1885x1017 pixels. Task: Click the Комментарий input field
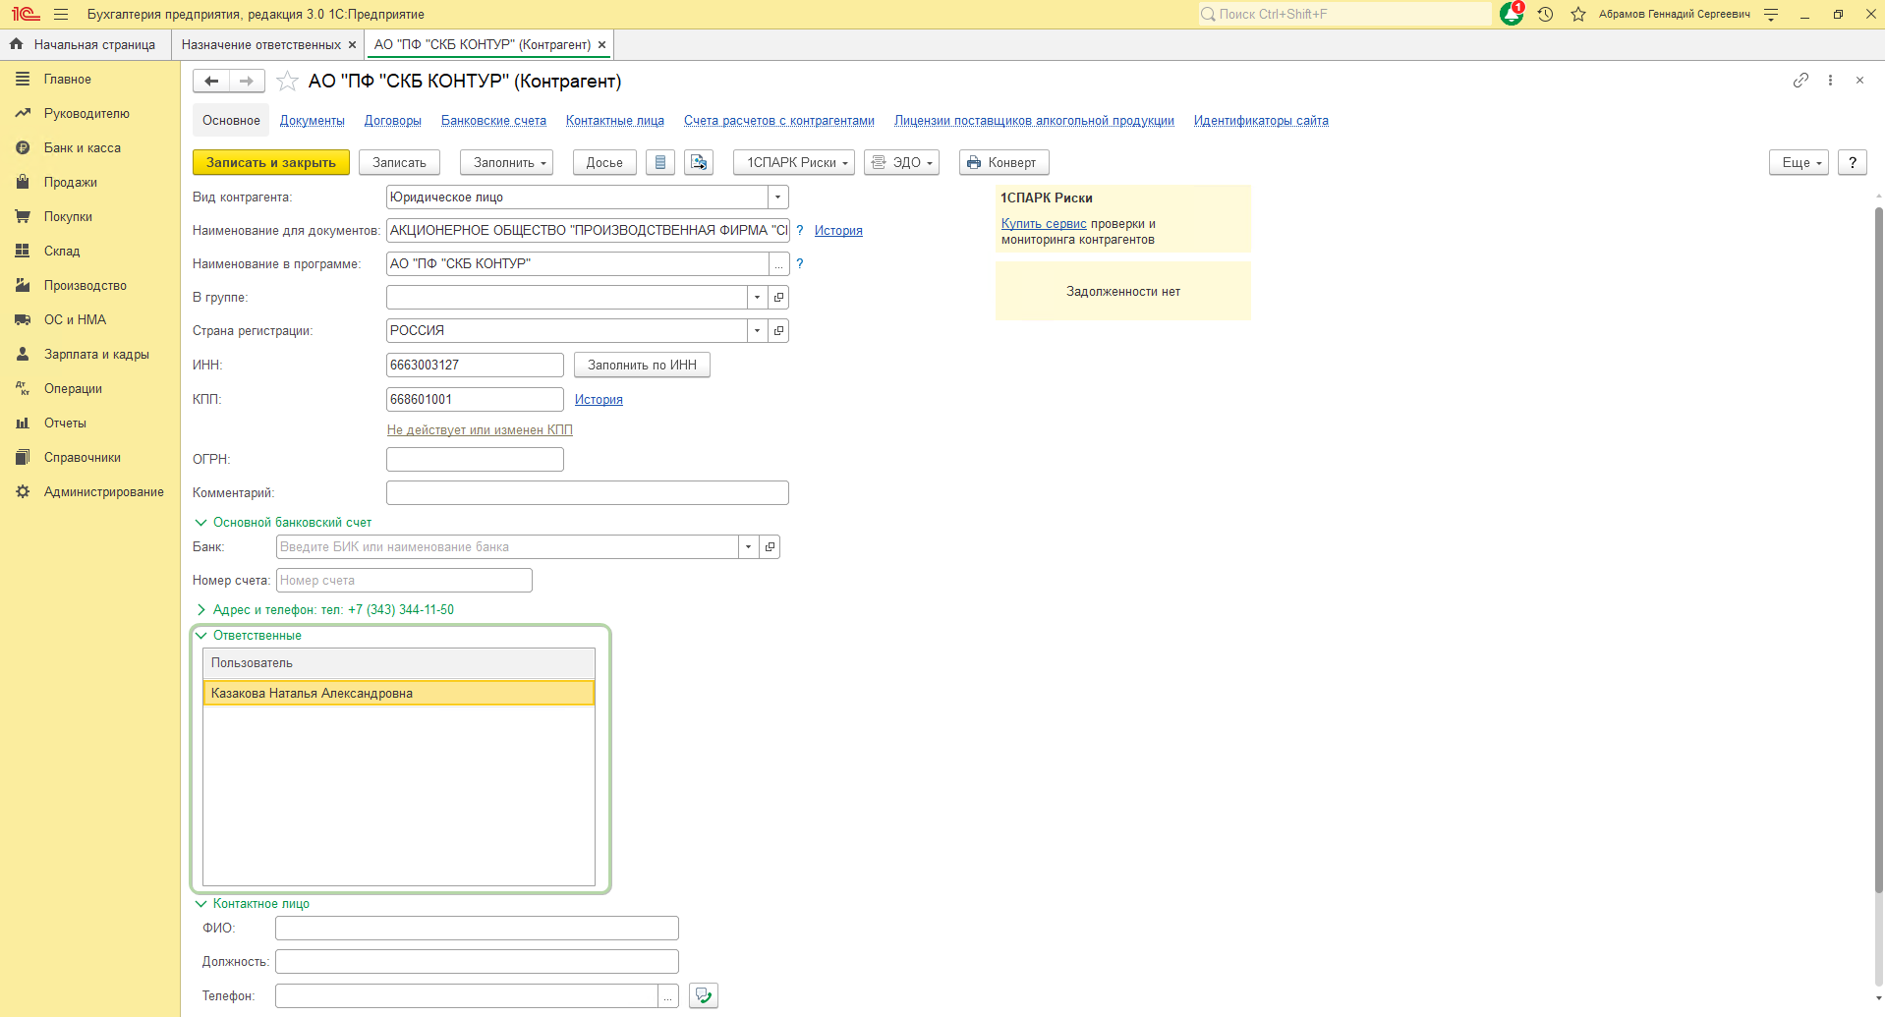[588, 493]
